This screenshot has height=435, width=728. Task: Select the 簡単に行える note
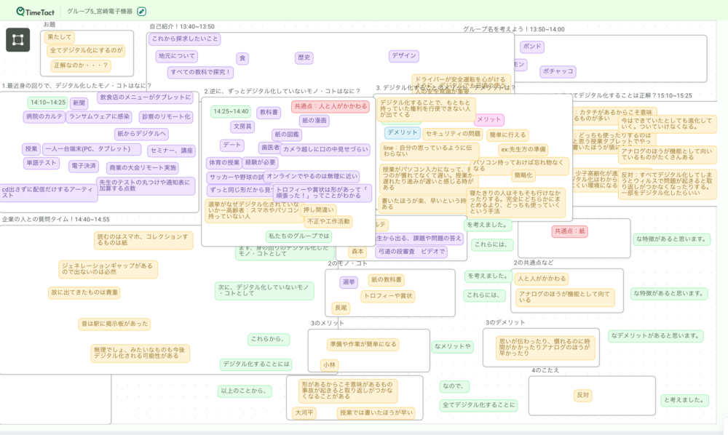click(x=507, y=135)
